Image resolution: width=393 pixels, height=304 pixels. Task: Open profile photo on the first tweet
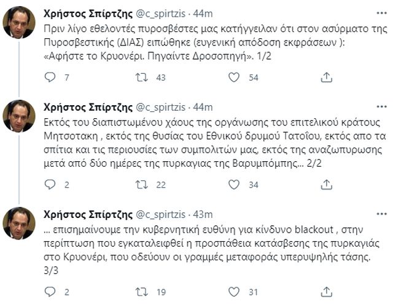tap(19, 23)
